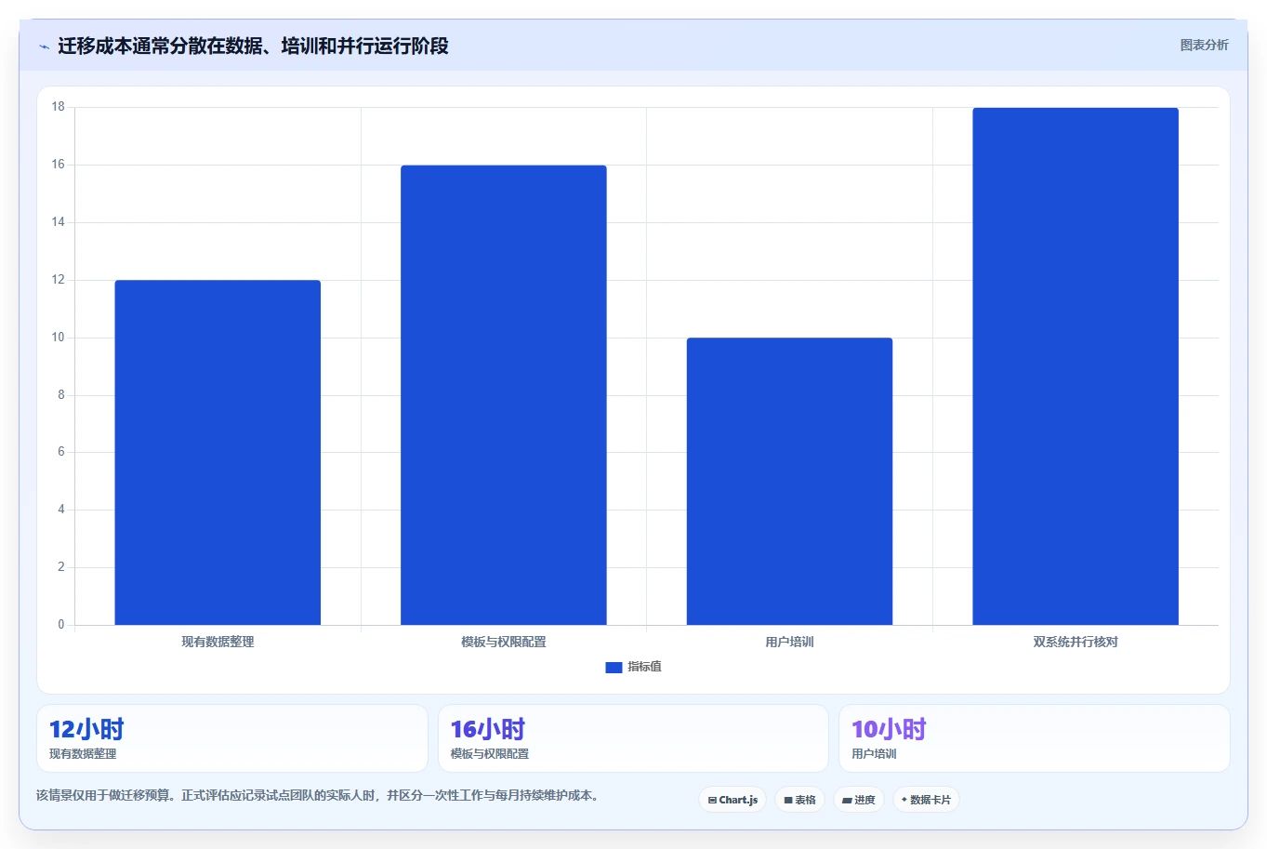This screenshot has height=849, width=1267.
Task: Click the 数据卡片 tag chip
Action: click(926, 800)
